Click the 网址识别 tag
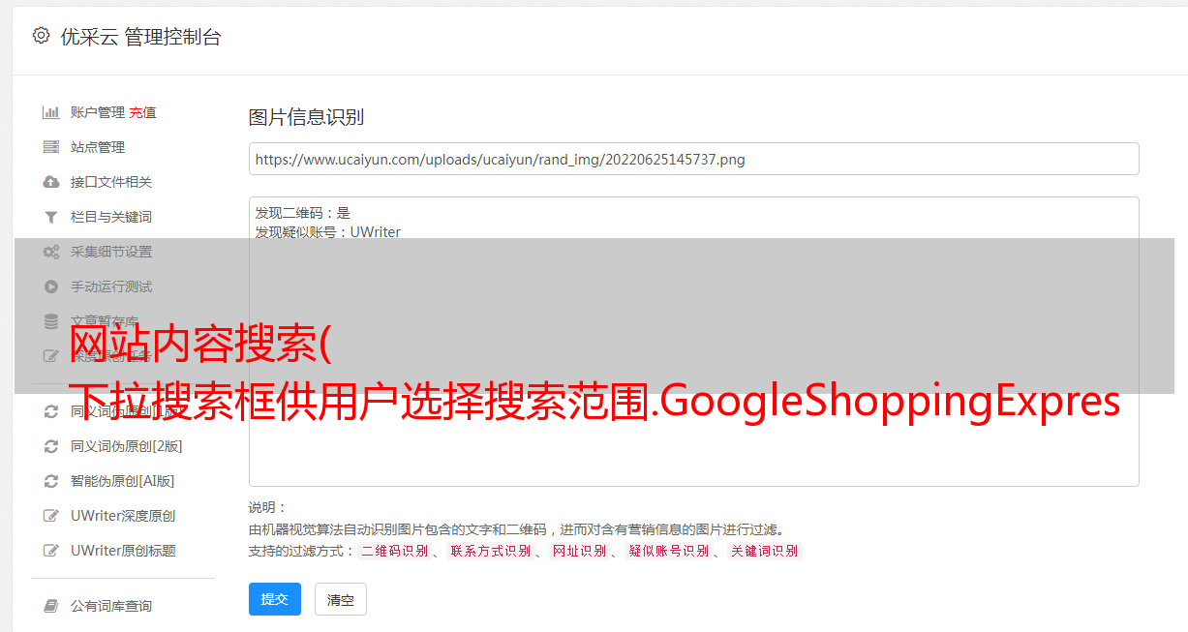The width and height of the screenshot is (1188, 632). 579,551
